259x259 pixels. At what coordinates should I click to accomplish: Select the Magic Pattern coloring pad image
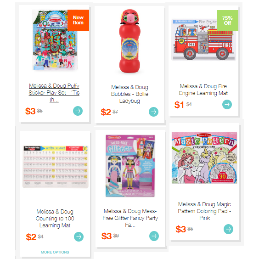pos(204,158)
